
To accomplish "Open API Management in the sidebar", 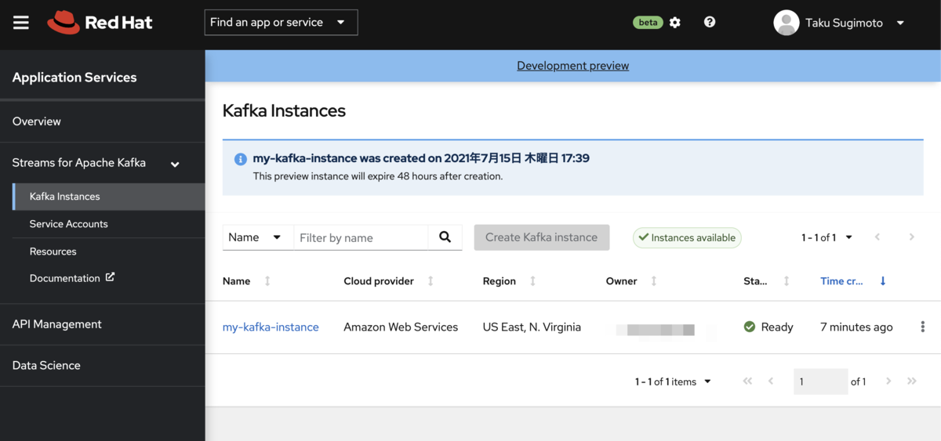I will (102, 324).
